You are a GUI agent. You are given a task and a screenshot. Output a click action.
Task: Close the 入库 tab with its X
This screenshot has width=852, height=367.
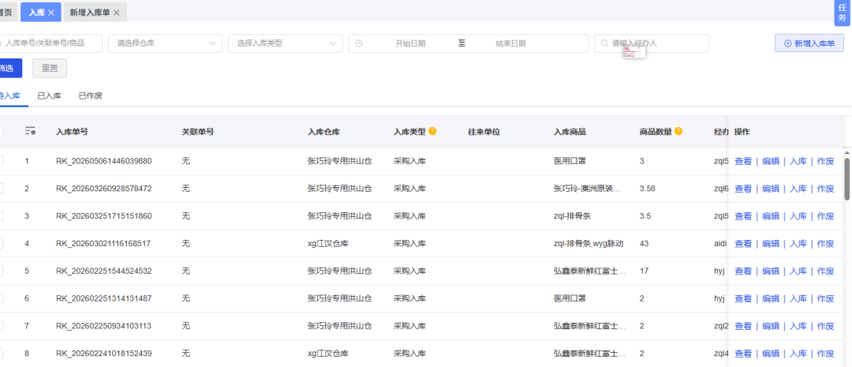(51, 13)
